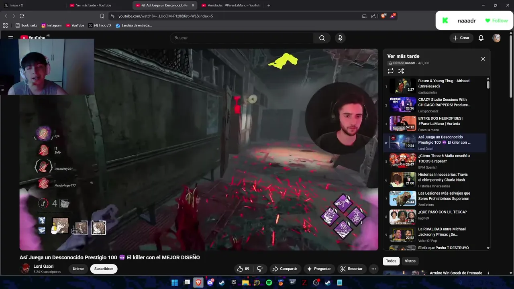This screenshot has height=289, width=514.
Task: Click the video player to pause
Action: pos(199,149)
